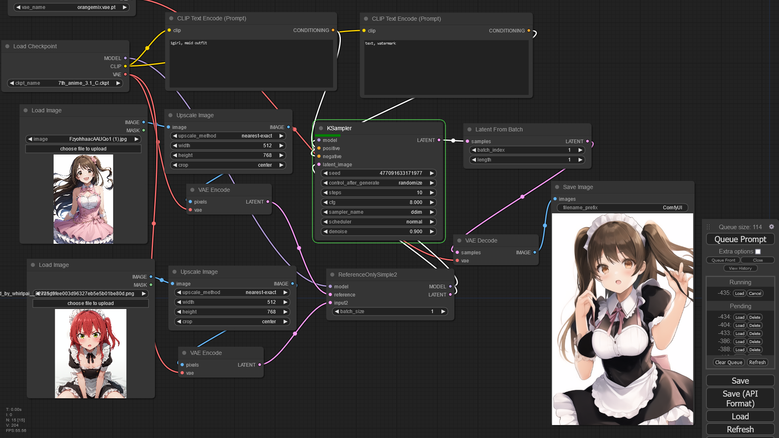
Task: Collapse the Latent From Batch node
Action: point(469,129)
